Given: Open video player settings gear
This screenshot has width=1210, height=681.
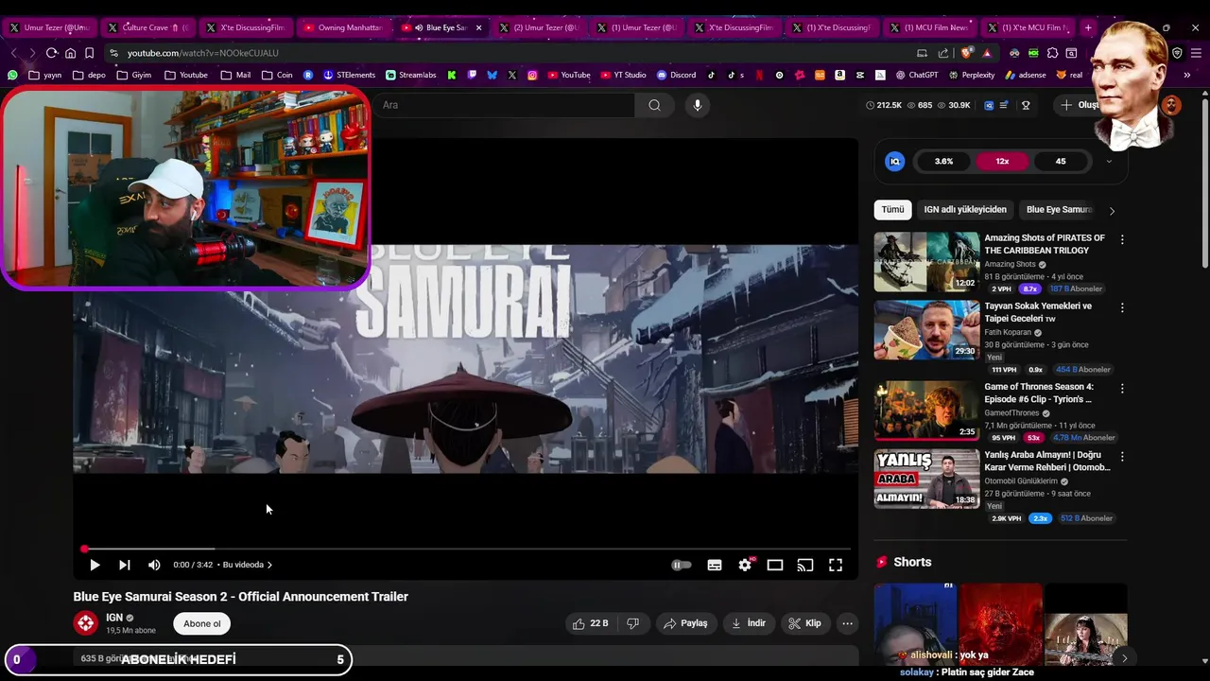Looking at the screenshot, I should point(745,565).
